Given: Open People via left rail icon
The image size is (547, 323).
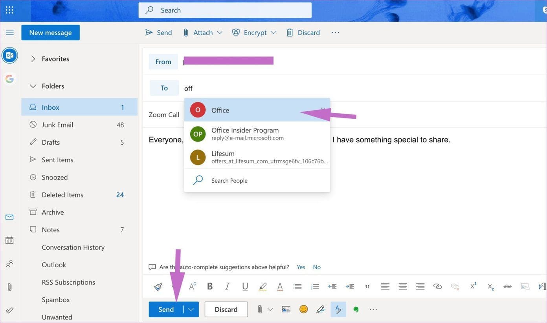Looking at the screenshot, I should point(9,263).
